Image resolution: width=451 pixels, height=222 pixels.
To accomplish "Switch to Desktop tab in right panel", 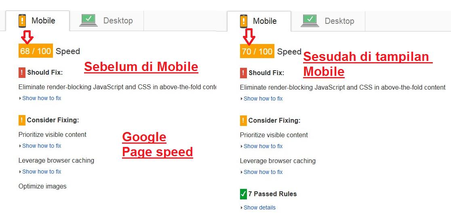I will point(339,21).
